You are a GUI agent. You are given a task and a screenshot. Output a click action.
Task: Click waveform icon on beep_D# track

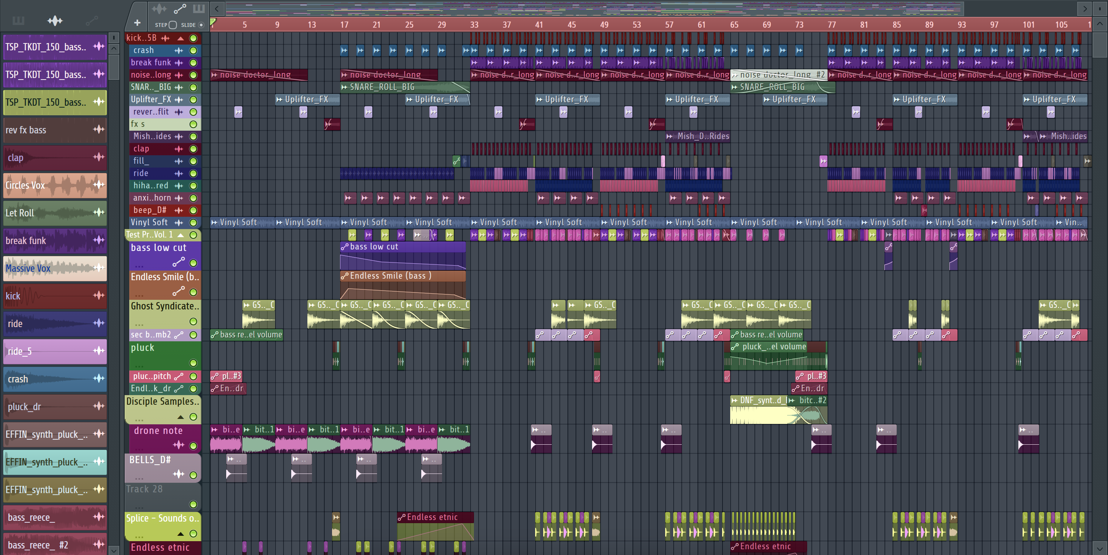[179, 211]
